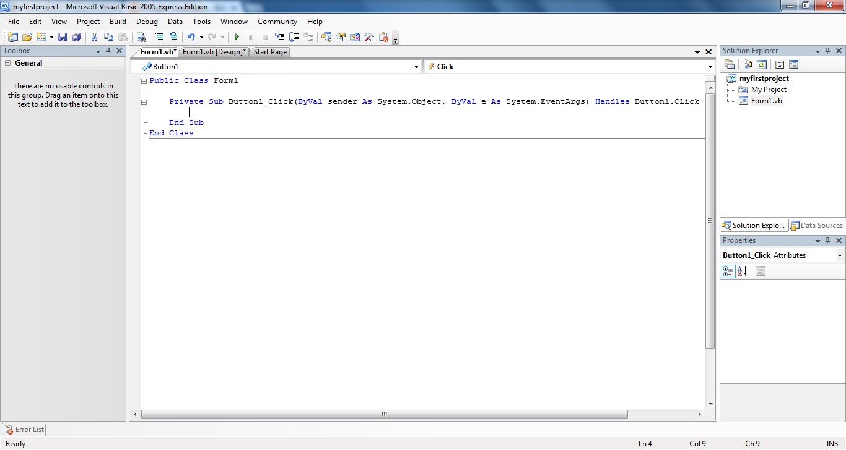Close the Toolbox panel

pos(120,51)
